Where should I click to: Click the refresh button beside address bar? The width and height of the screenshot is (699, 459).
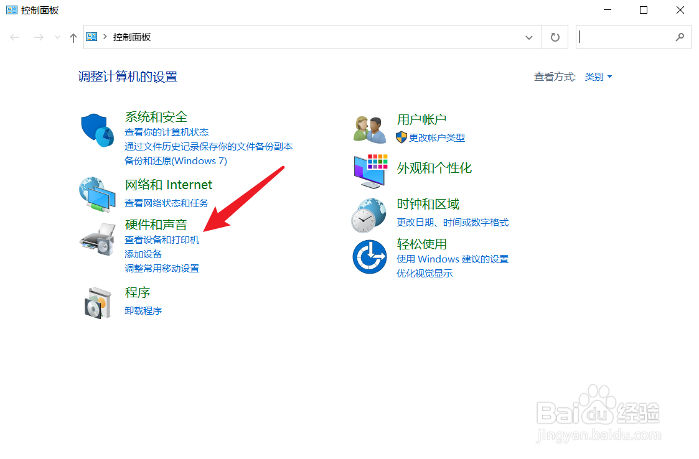pos(555,37)
